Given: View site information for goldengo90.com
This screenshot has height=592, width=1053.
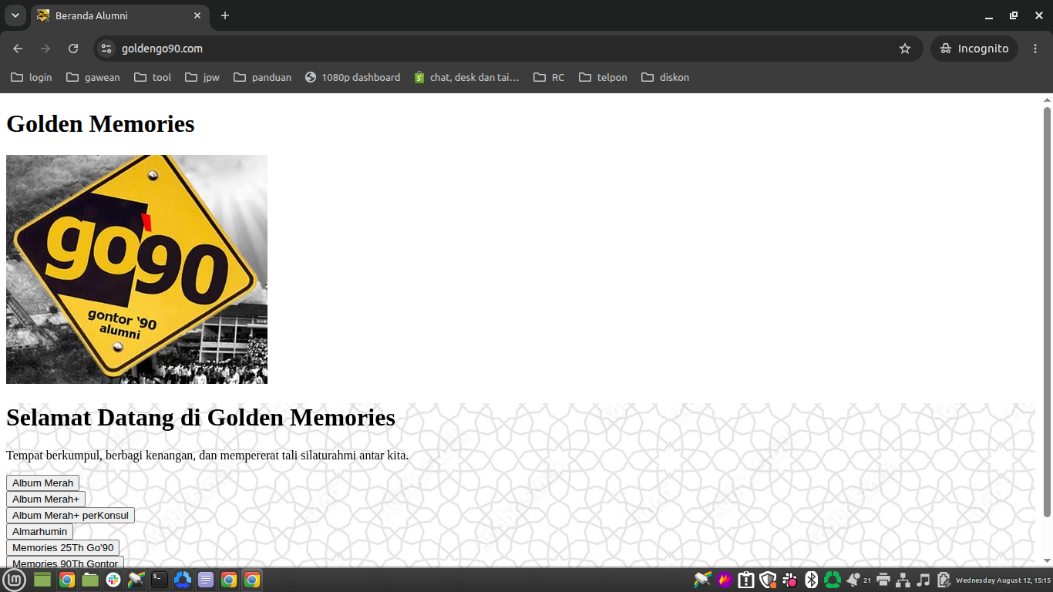Looking at the screenshot, I should pos(107,49).
